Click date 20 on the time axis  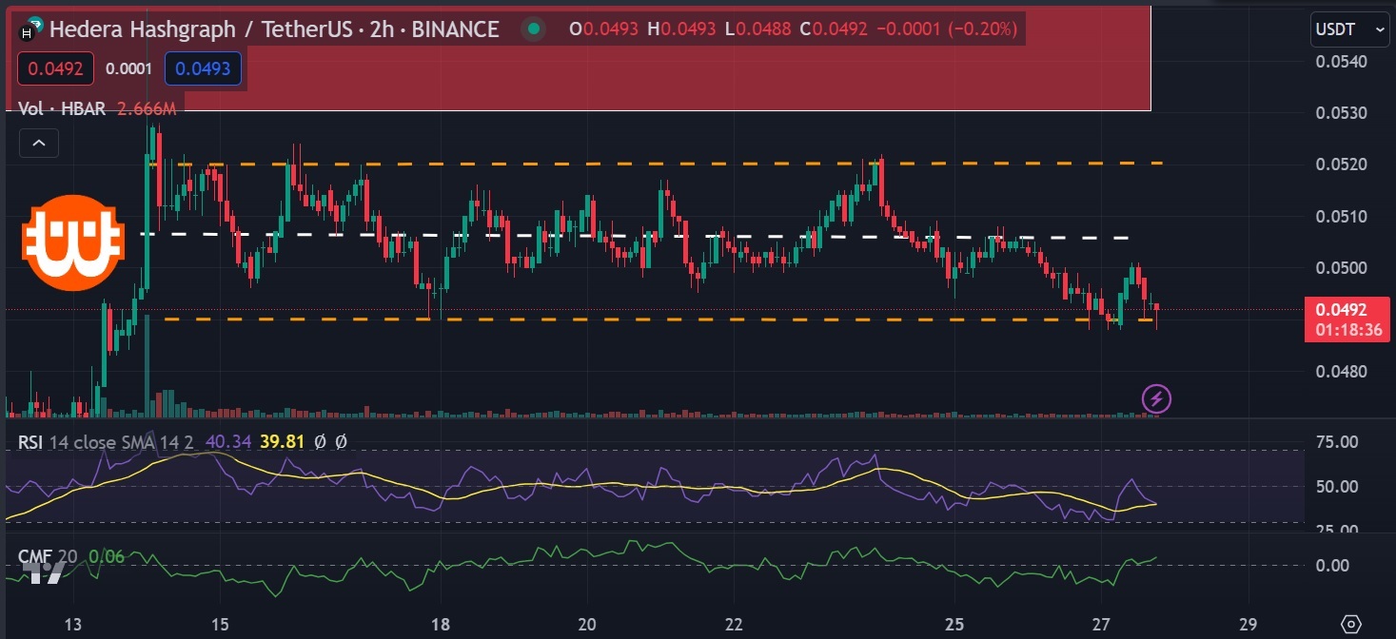[587, 624]
